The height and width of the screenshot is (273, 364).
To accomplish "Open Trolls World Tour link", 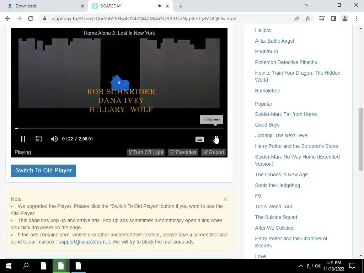I will click(273, 207).
